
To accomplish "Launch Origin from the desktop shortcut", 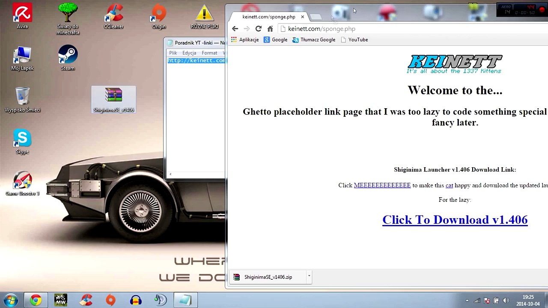I will [159, 16].
